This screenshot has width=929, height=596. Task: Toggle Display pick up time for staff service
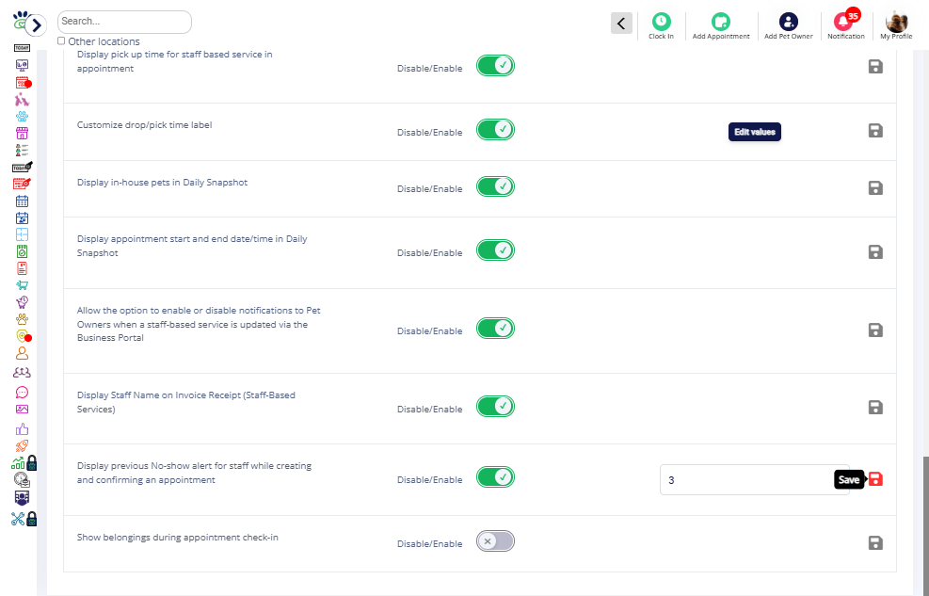(495, 66)
